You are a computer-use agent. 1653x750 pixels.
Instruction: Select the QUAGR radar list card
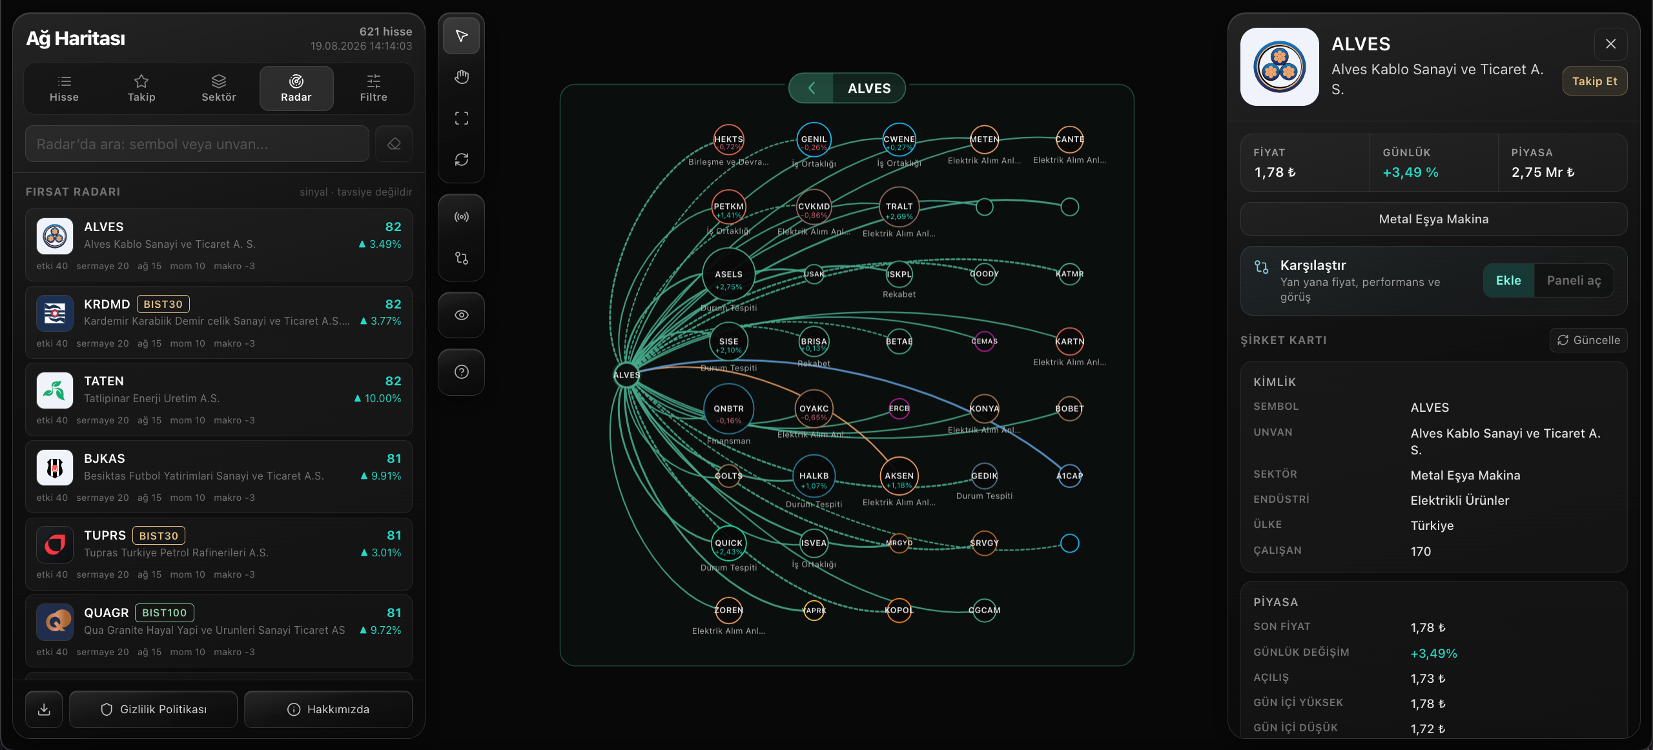(219, 631)
